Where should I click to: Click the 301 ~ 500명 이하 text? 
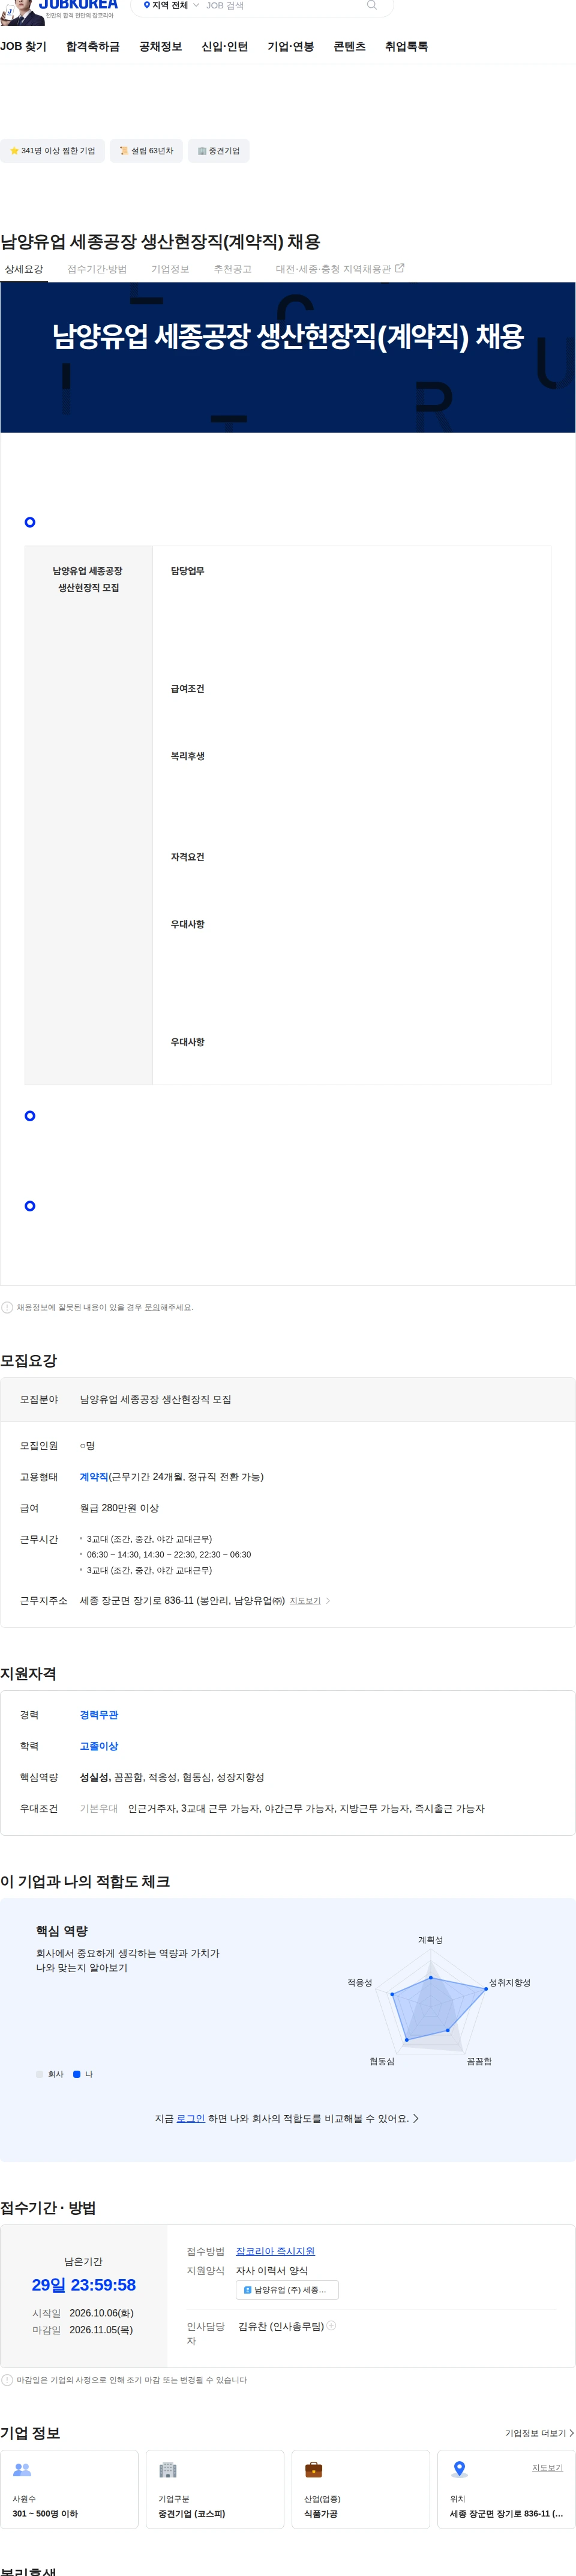pyautogui.click(x=45, y=2513)
